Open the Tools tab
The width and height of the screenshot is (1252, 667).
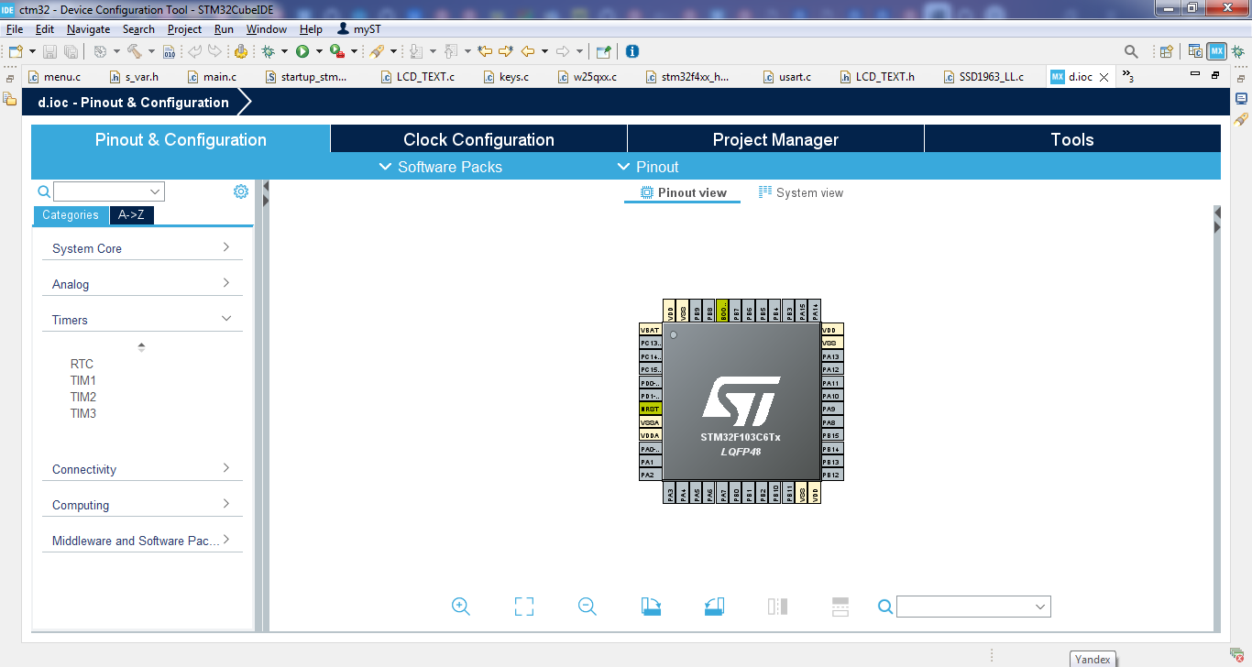pos(1072,139)
